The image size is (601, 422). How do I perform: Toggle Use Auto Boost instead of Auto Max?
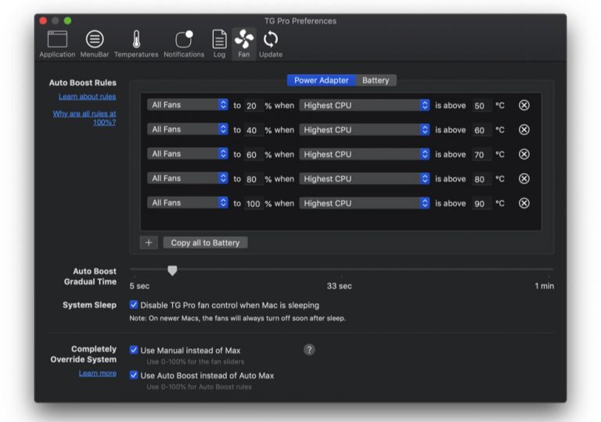coord(133,375)
